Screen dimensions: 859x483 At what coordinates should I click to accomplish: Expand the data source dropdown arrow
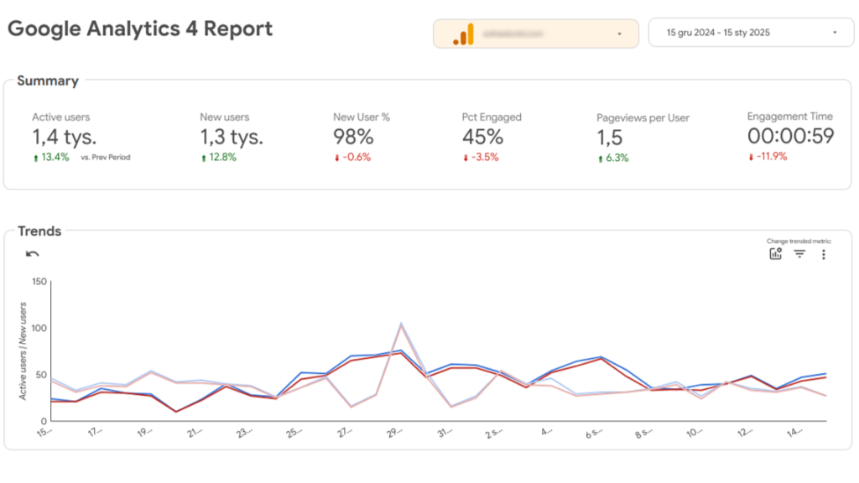tap(619, 34)
